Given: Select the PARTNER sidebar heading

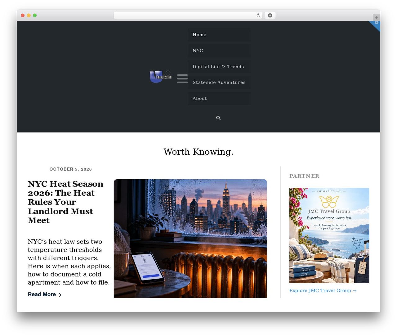Looking at the screenshot, I should tap(304, 176).
